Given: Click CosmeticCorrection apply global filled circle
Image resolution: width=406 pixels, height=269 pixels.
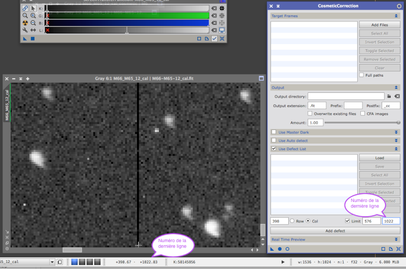Looking at the screenshot, I should (280, 249).
